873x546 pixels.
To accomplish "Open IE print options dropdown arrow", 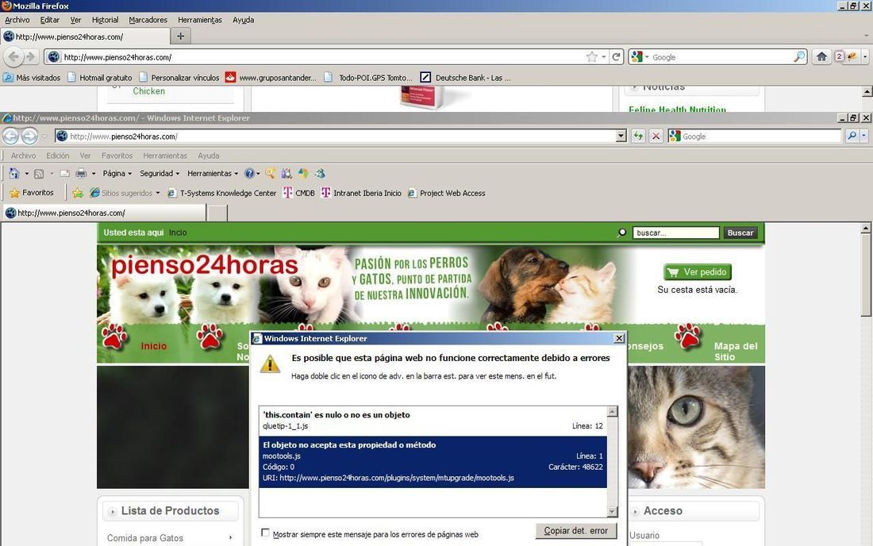I will coord(94,174).
